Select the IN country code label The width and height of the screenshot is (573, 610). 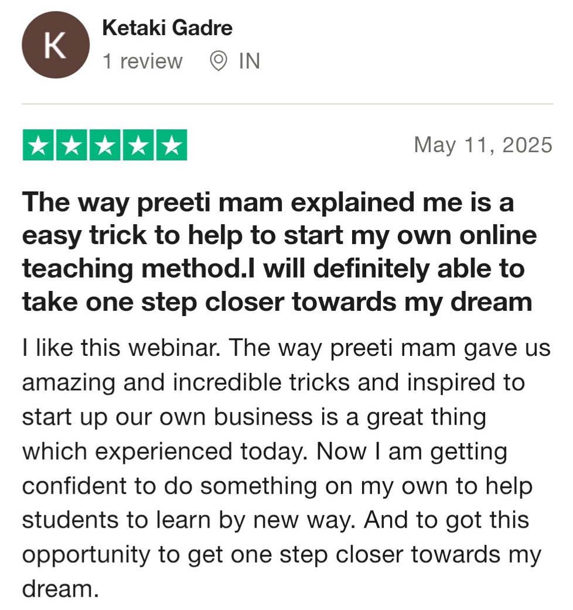tap(250, 61)
